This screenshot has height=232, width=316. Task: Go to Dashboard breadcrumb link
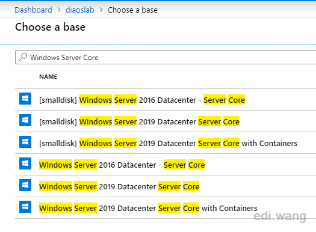coord(33,10)
